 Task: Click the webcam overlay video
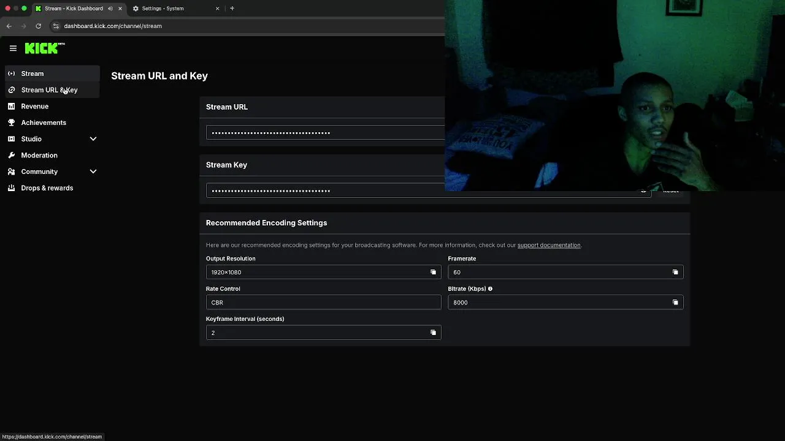coord(615,96)
